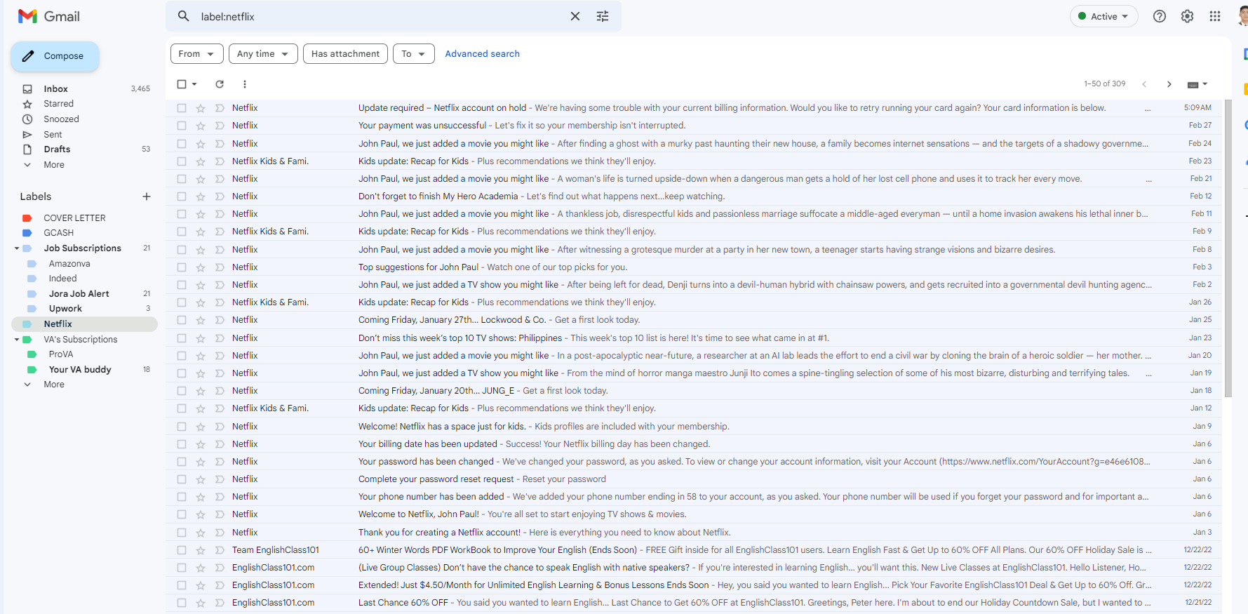
Task: Compose a new email
Action: pos(55,56)
